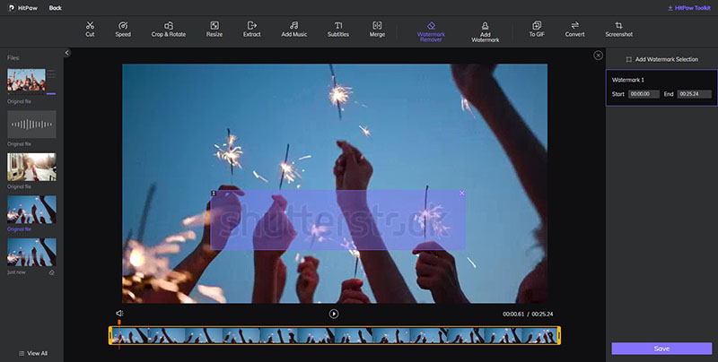
Task: Click the watermark remover badge beside Just now
Action: click(x=52, y=272)
